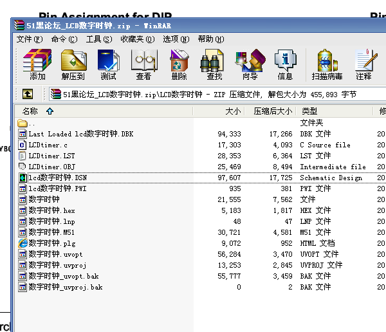Sort by 压缩后大小 column header
The image size is (386, 332).
coord(270,111)
